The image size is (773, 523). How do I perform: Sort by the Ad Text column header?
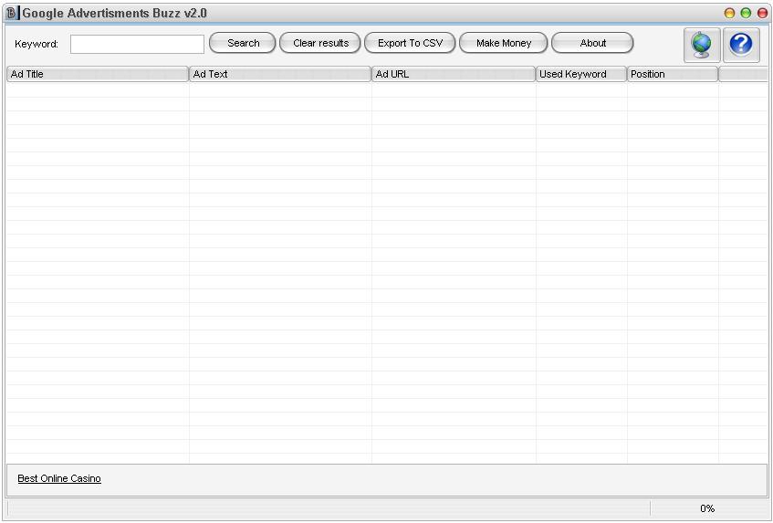280,74
